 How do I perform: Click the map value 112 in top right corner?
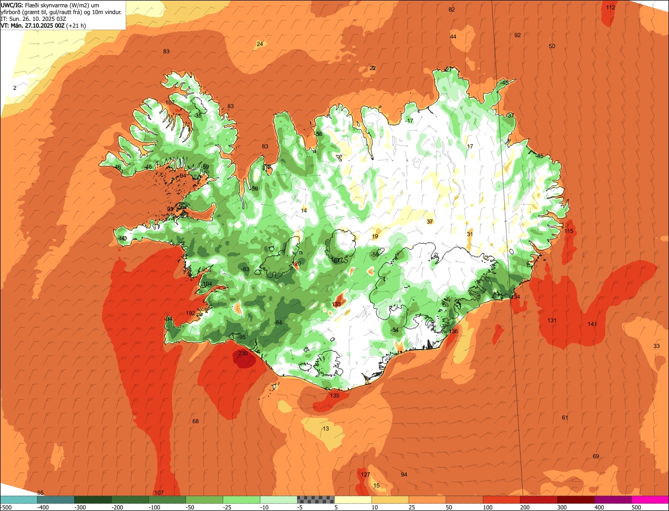[x=610, y=8]
